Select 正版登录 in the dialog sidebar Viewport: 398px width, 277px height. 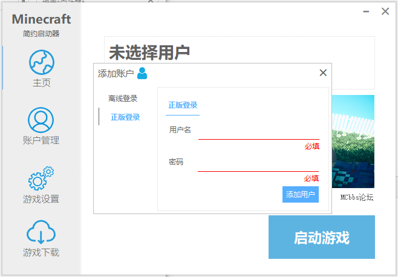pos(125,117)
